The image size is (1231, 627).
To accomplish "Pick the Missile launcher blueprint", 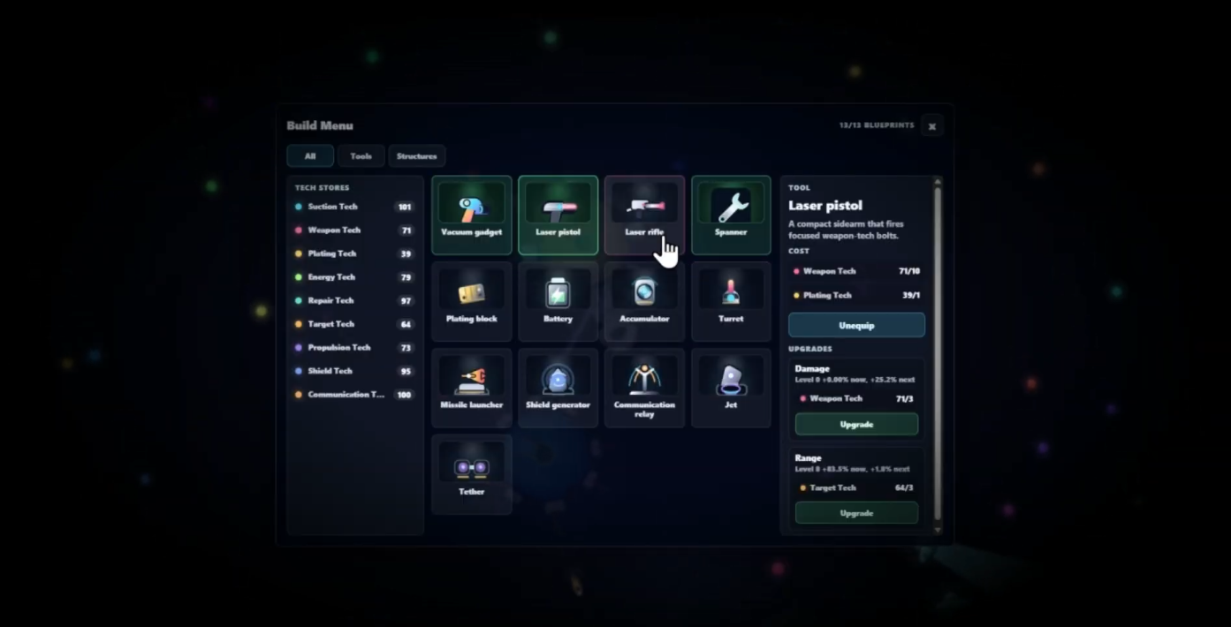I will tap(472, 388).
